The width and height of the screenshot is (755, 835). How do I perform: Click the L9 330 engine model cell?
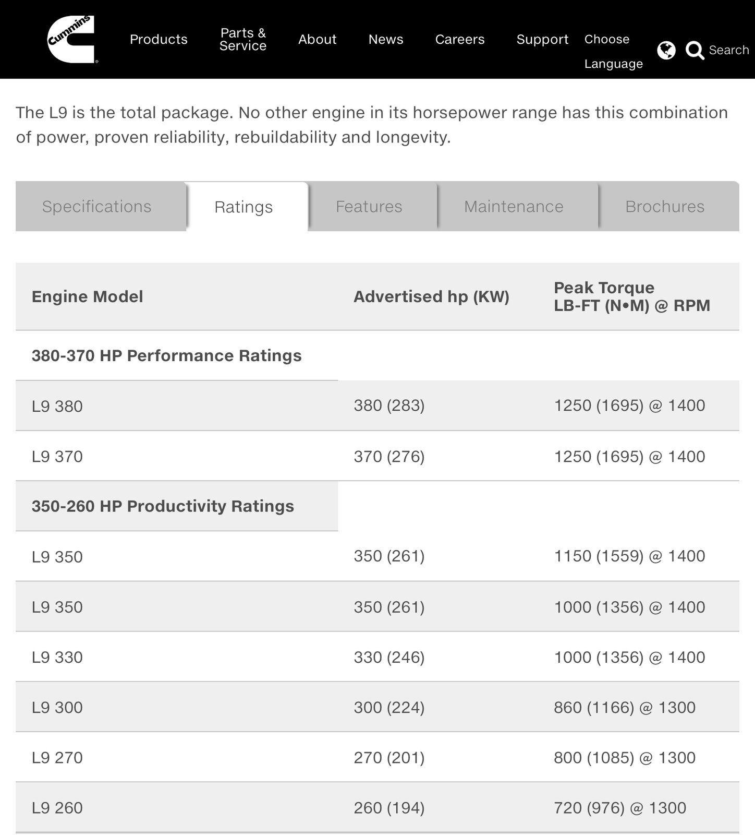[57, 657]
